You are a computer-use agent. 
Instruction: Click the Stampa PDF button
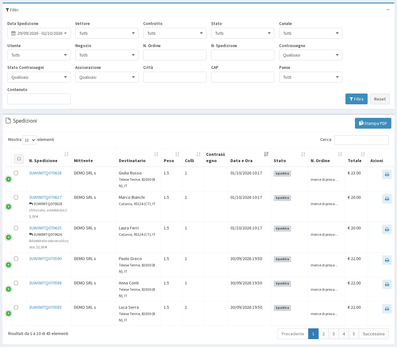[x=373, y=123]
